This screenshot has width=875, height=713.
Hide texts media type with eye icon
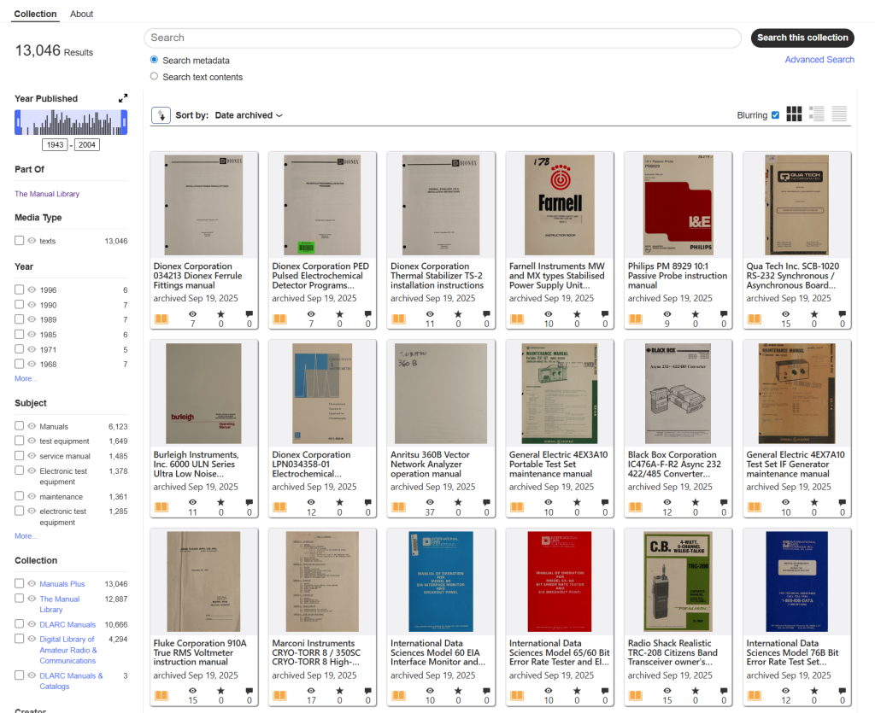click(32, 241)
